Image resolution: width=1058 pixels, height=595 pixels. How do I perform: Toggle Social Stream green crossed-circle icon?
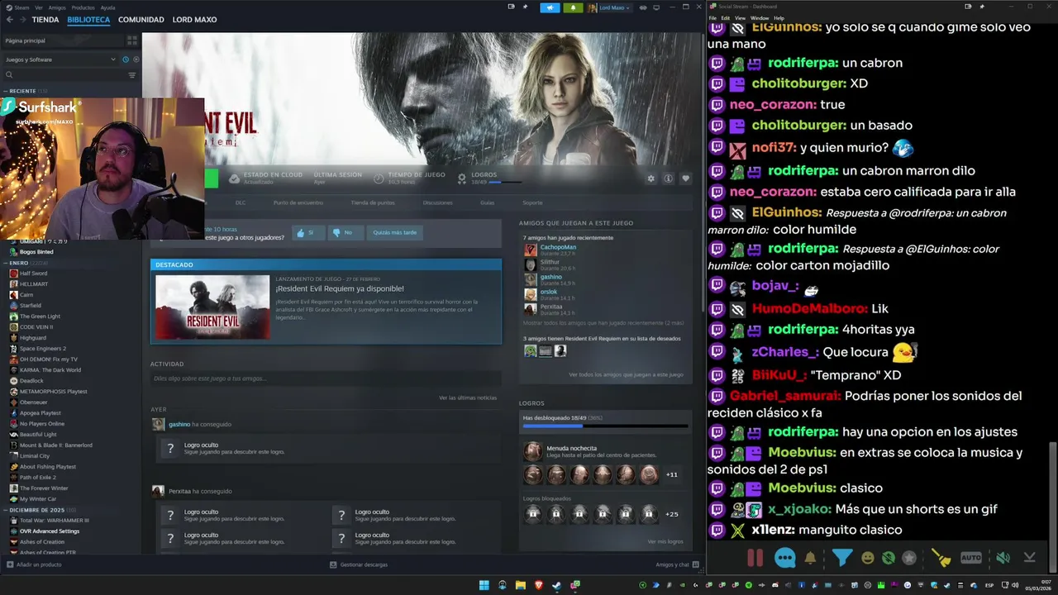pos(889,558)
